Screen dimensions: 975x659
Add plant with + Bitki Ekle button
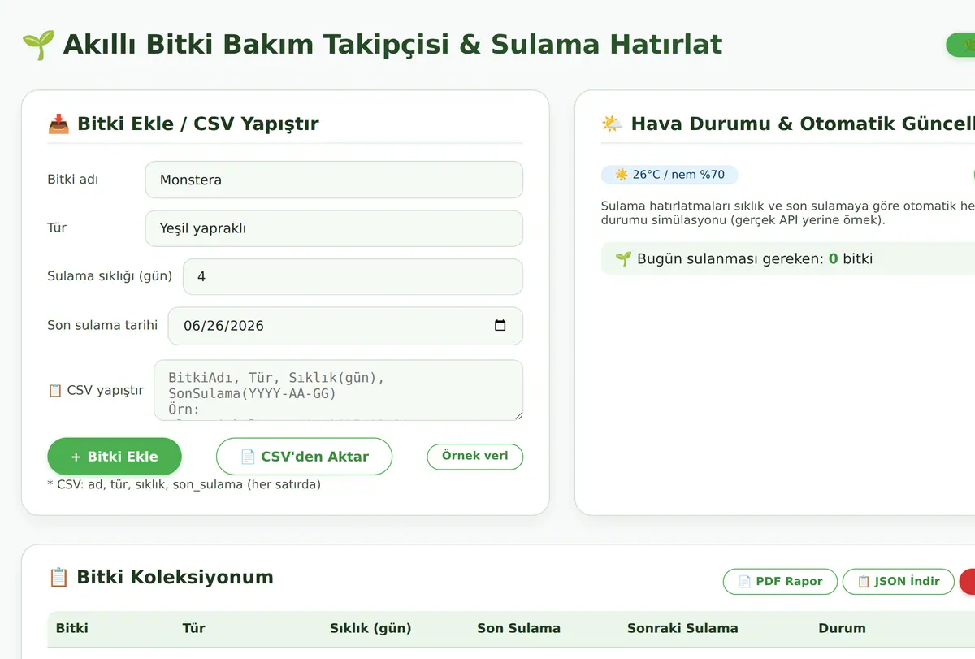pos(115,457)
